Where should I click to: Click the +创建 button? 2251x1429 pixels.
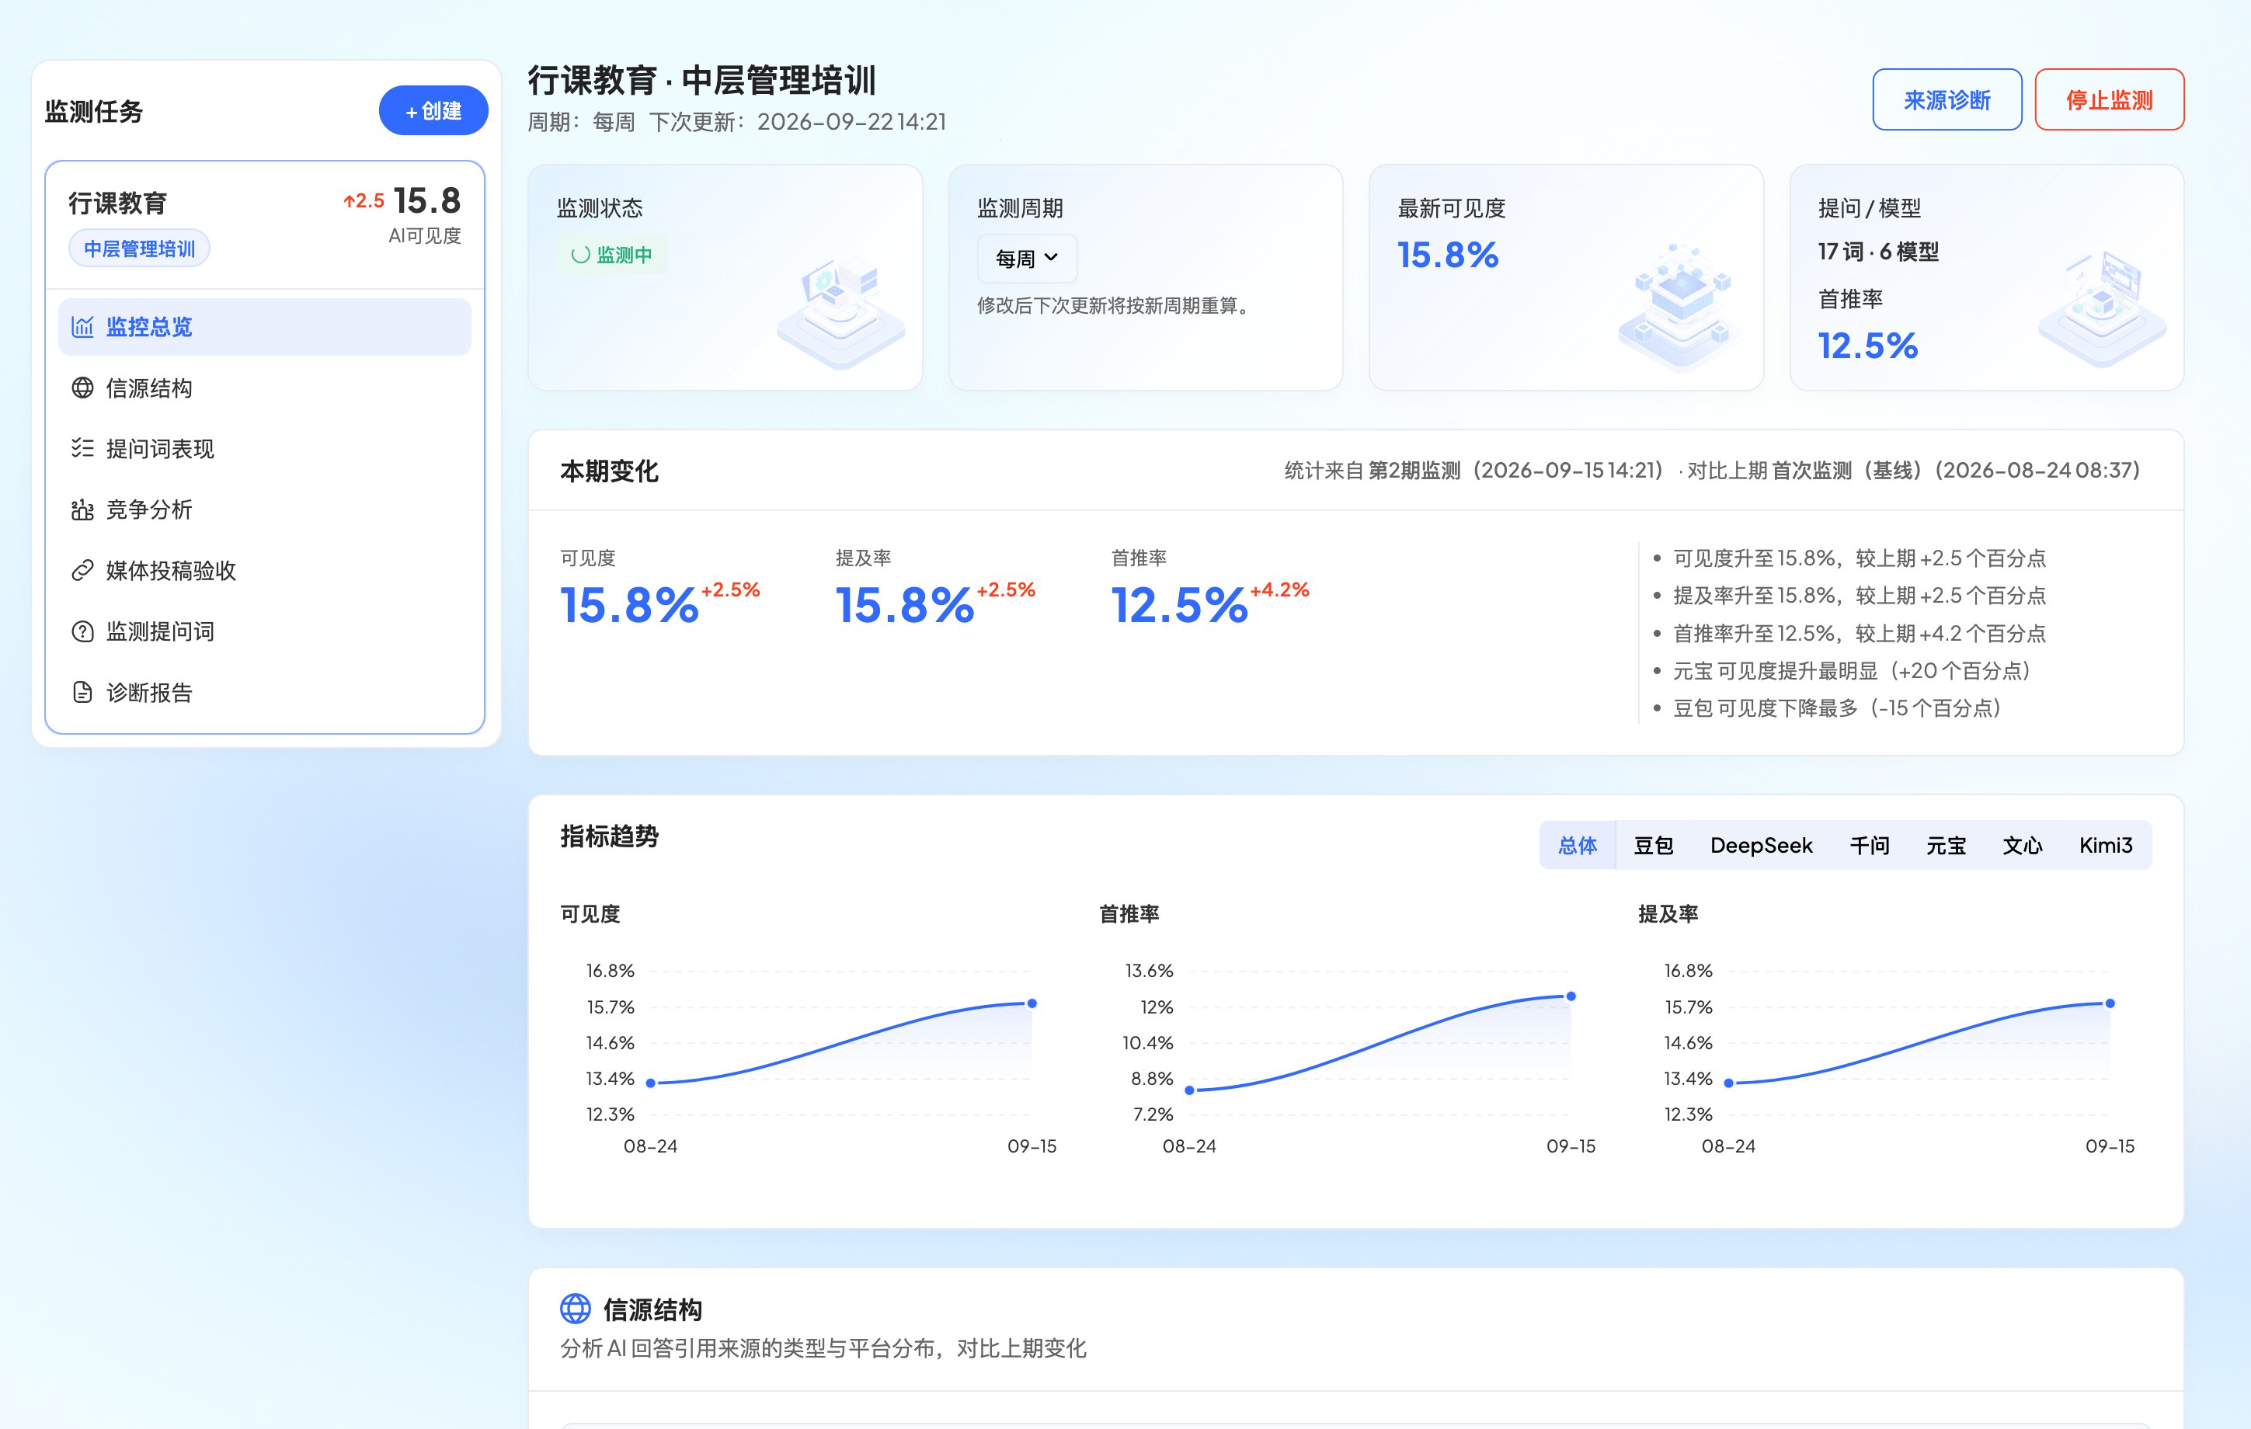[433, 110]
